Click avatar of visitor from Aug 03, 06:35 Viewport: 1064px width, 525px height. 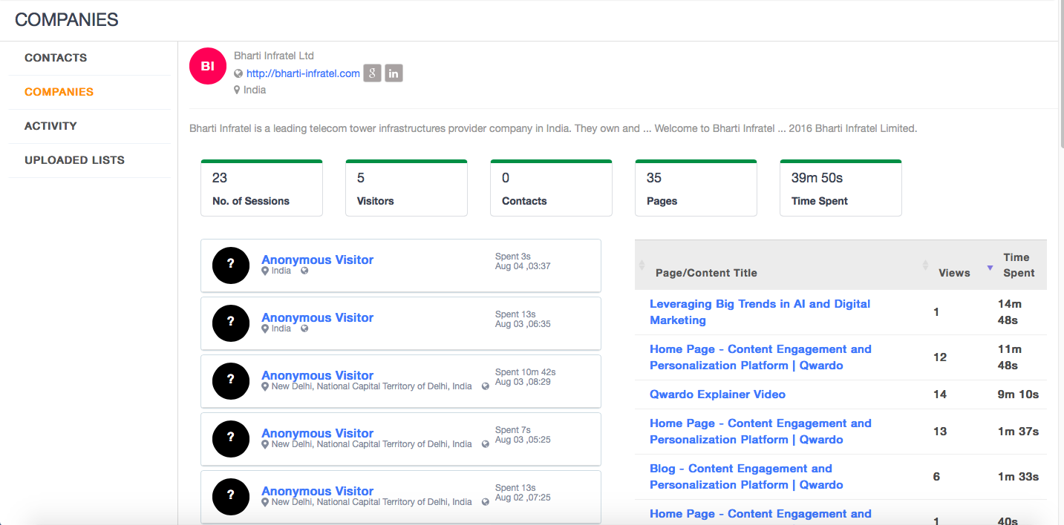pos(231,323)
